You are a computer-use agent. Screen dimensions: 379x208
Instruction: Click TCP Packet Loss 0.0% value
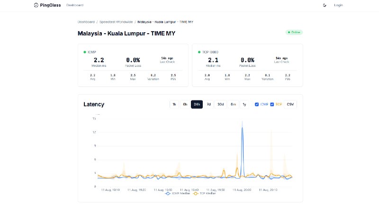coord(247,60)
